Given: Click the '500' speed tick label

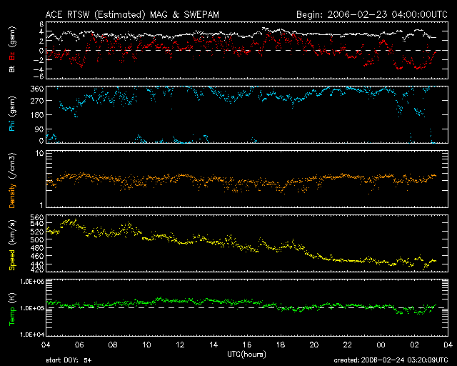Looking at the screenshot, I should pyautogui.click(x=37, y=239).
